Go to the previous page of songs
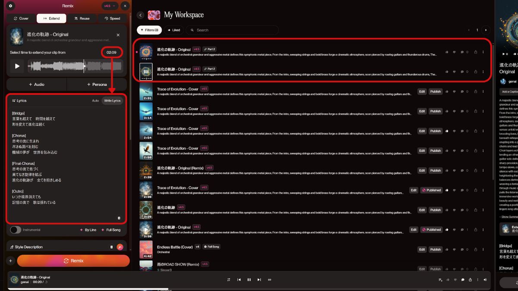 pos(468,30)
